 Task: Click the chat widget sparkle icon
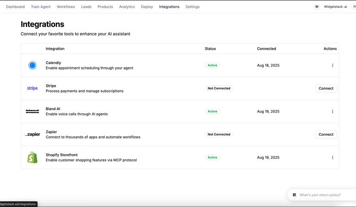point(294,195)
